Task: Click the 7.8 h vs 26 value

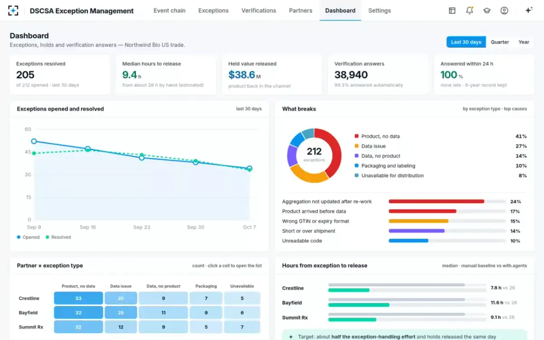Action: pyautogui.click(x=503, y=288)
